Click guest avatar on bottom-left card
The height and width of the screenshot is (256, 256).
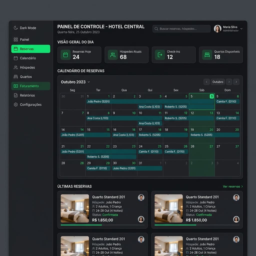141,239
